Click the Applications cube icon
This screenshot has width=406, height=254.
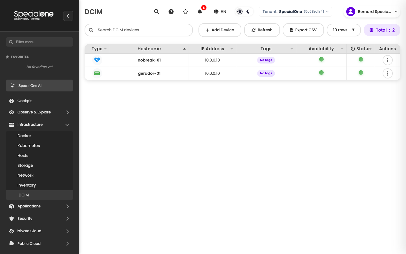point(12,206)
